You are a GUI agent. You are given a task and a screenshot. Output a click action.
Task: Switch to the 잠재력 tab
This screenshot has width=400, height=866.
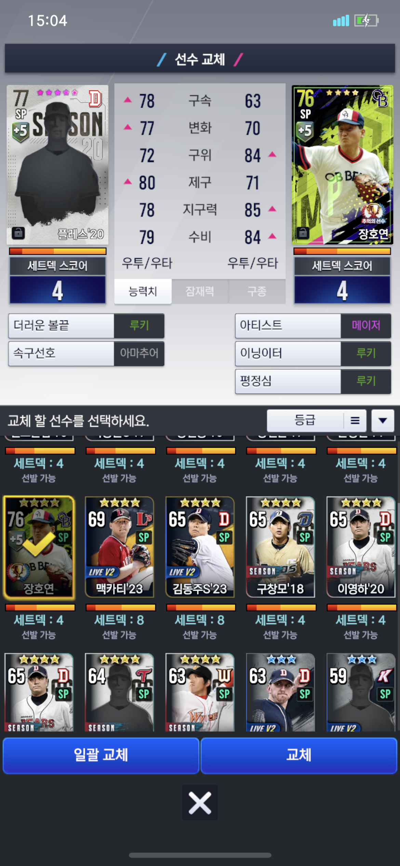[200, 291]
